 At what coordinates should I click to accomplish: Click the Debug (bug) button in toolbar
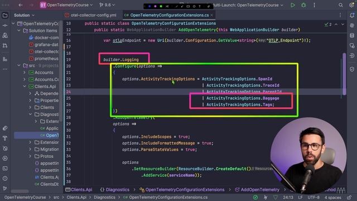coord(303,5)
